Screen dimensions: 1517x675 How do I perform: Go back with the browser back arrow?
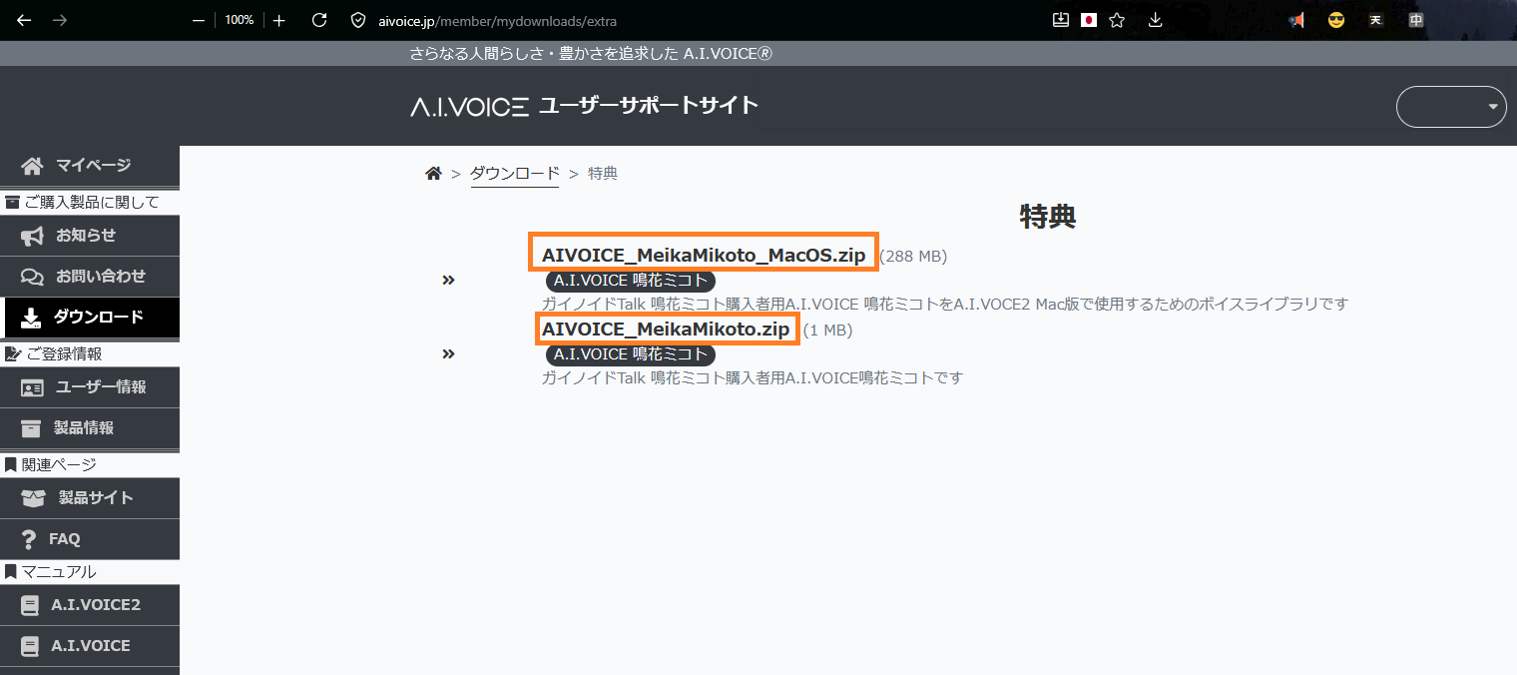pos(24,20)
